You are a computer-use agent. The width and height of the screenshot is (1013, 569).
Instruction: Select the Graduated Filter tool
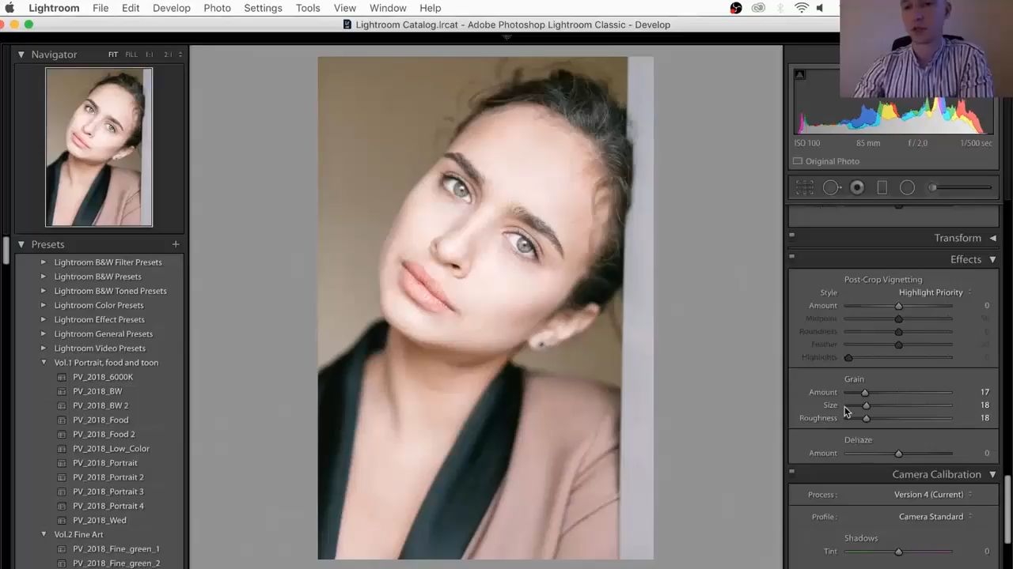[x=882, y=187]
